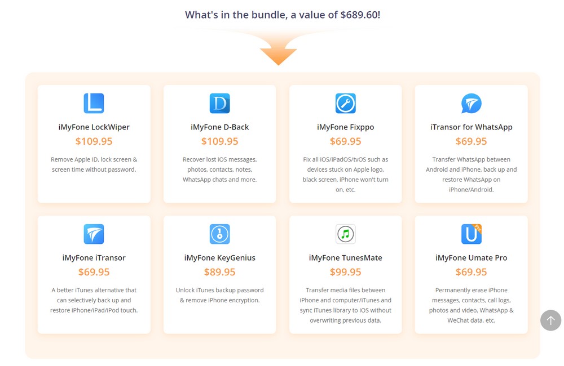The width and height of the screenshot is (564, 366).
Task: Click the Umate Pro icon
Action: pyautogui.click(x=471, y=234)
